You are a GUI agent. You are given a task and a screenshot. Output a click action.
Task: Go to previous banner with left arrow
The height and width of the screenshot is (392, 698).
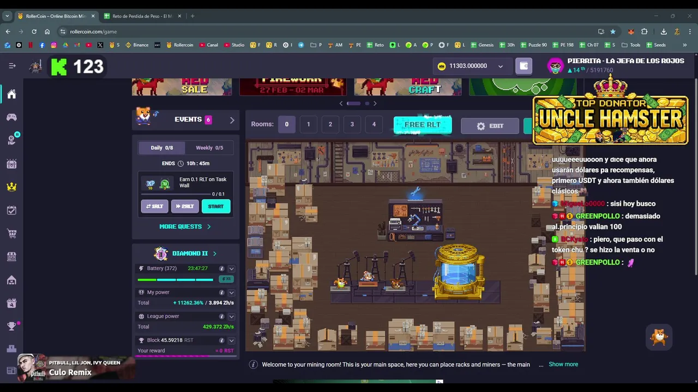(x=341, y=103)
